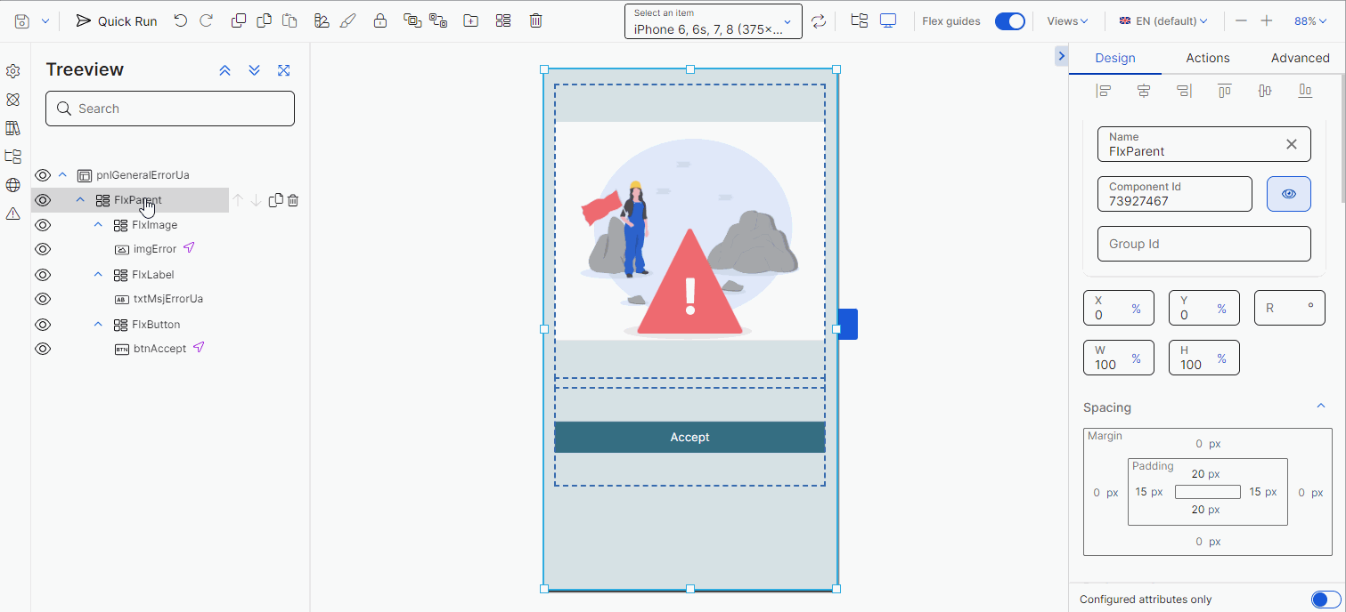Viewport: 1346px width, 612px height.
Task: Click the align left icon in Design panel
Action: (x=1104, y=90)
